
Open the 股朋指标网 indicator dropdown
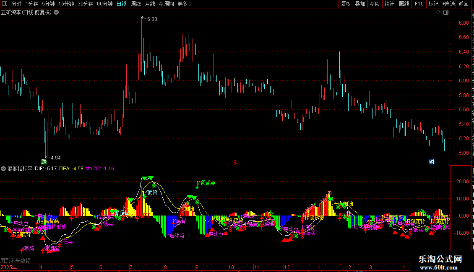click(3, 169)
